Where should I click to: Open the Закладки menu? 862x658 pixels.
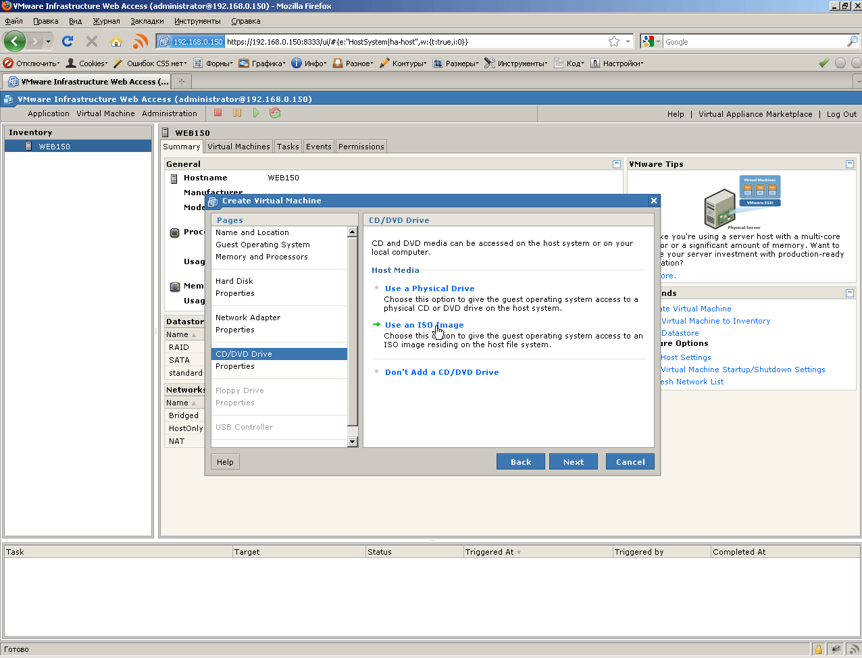(147, 21)
